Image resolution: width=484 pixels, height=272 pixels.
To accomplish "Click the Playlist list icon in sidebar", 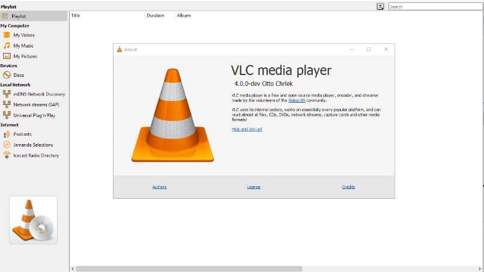I will pyautogui.click(x=5, y=16).
